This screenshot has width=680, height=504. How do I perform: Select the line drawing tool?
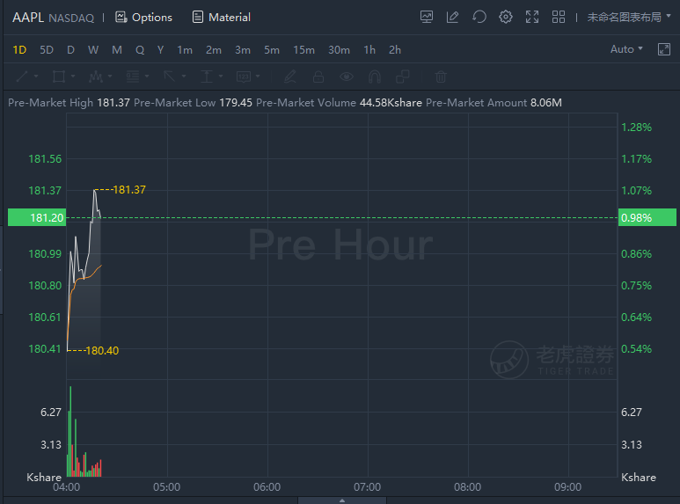coord(22,77)
